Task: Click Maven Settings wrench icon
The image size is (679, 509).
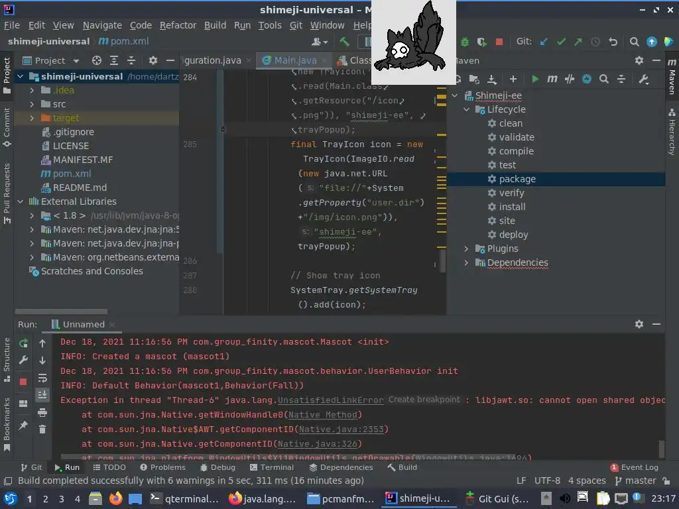Action: [x=643, y=80]
